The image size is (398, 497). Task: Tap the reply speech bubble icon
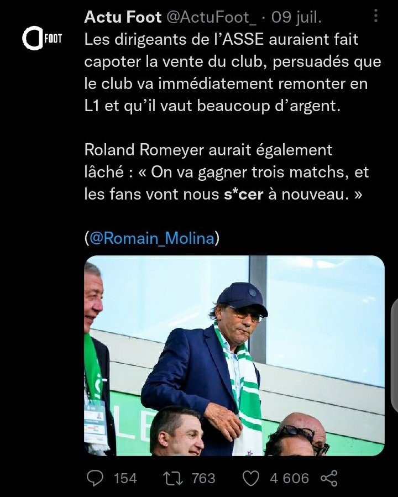click(x=95, y=478)
